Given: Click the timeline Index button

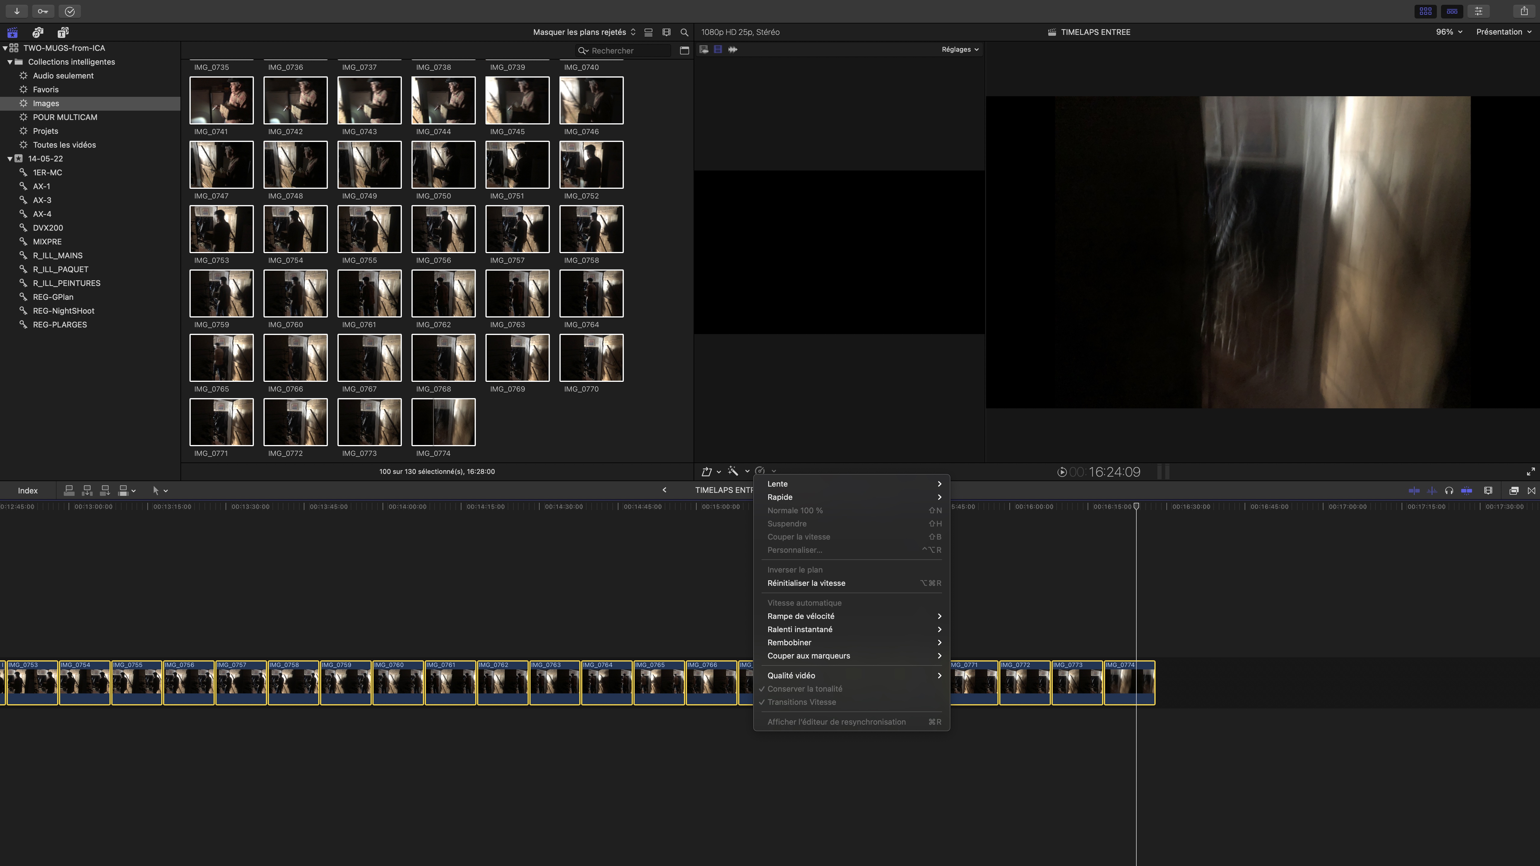Looking at the screenshot, I should click(x=27, y=491).
